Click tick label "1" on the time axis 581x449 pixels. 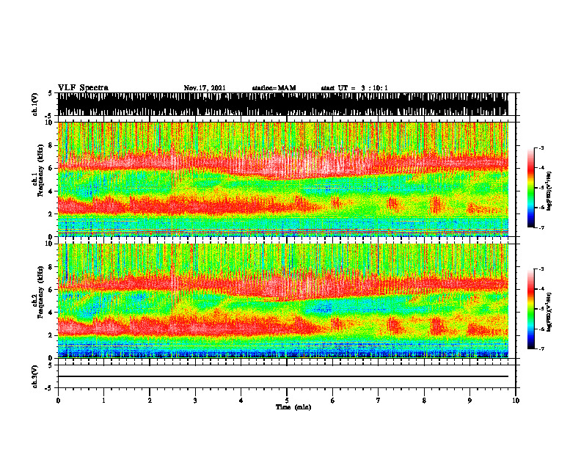[x=103, y=401]
